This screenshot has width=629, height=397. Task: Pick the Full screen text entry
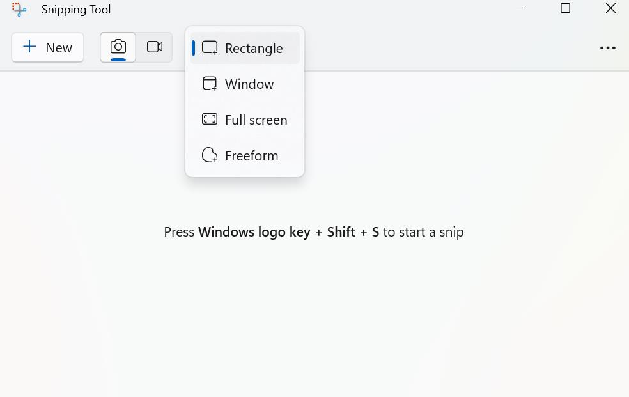pos(256,120)
